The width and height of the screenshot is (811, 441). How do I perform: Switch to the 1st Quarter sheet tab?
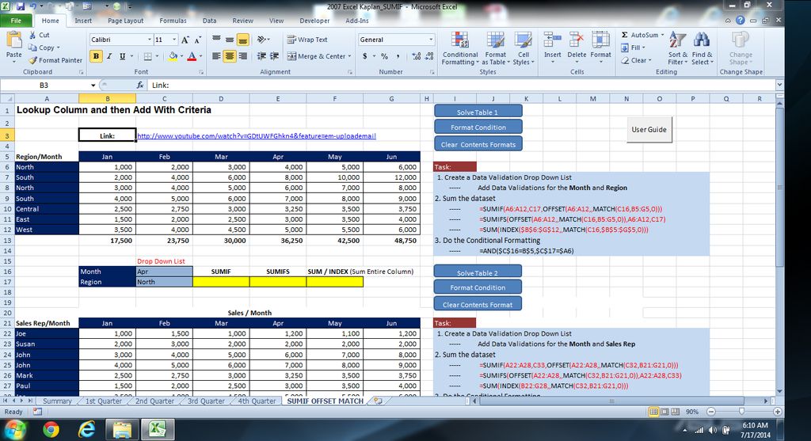click(102, 401)
